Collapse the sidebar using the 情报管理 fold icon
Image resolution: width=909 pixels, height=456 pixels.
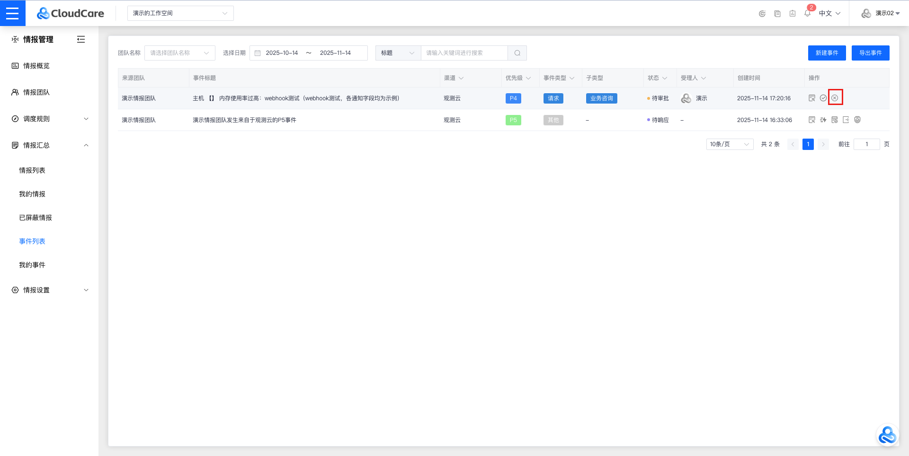point(81,39)
